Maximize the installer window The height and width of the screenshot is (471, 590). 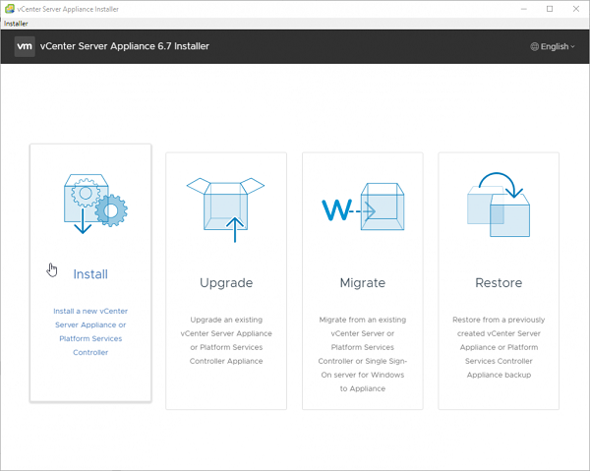click(550, 9)
